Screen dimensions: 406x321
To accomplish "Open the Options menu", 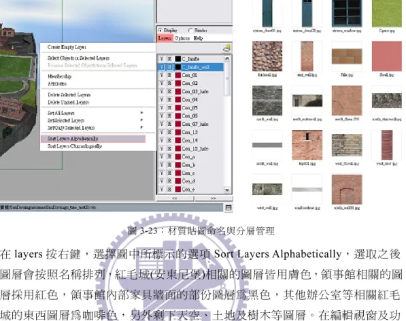I will (x=182, y=38).
